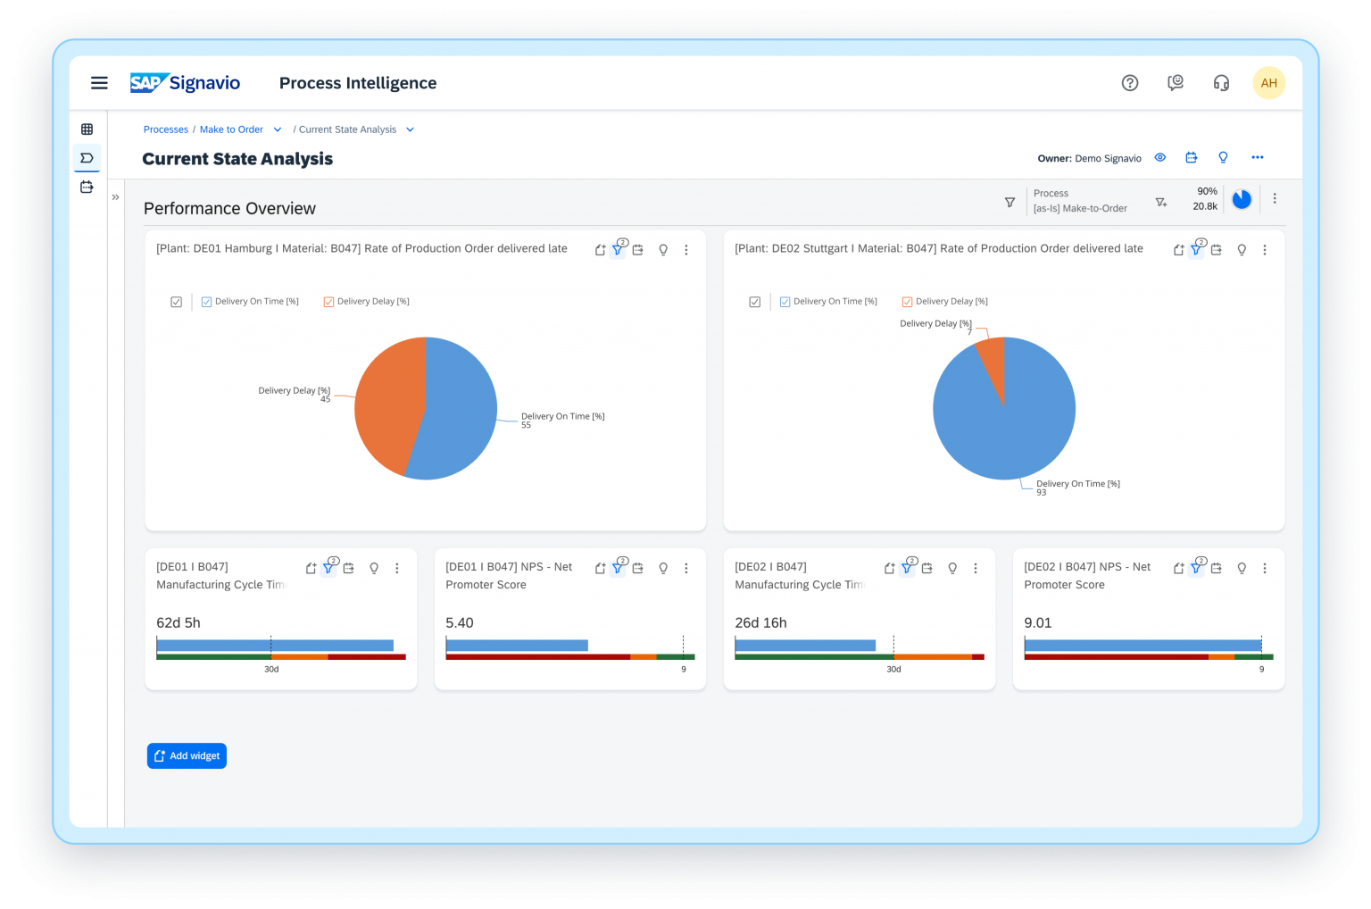The height and width of the screenshot is (909, 1371).
Task: Click the lightbulb insights icon in the header
Action: tap(1223, 157)
